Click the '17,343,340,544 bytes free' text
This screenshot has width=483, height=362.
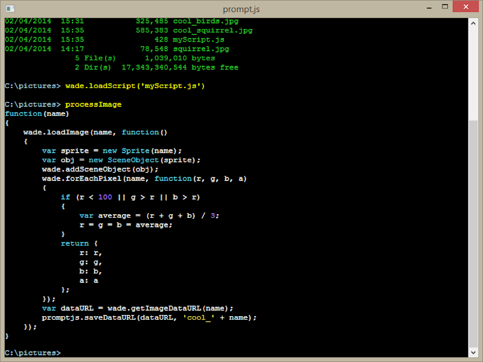point(180,68)
